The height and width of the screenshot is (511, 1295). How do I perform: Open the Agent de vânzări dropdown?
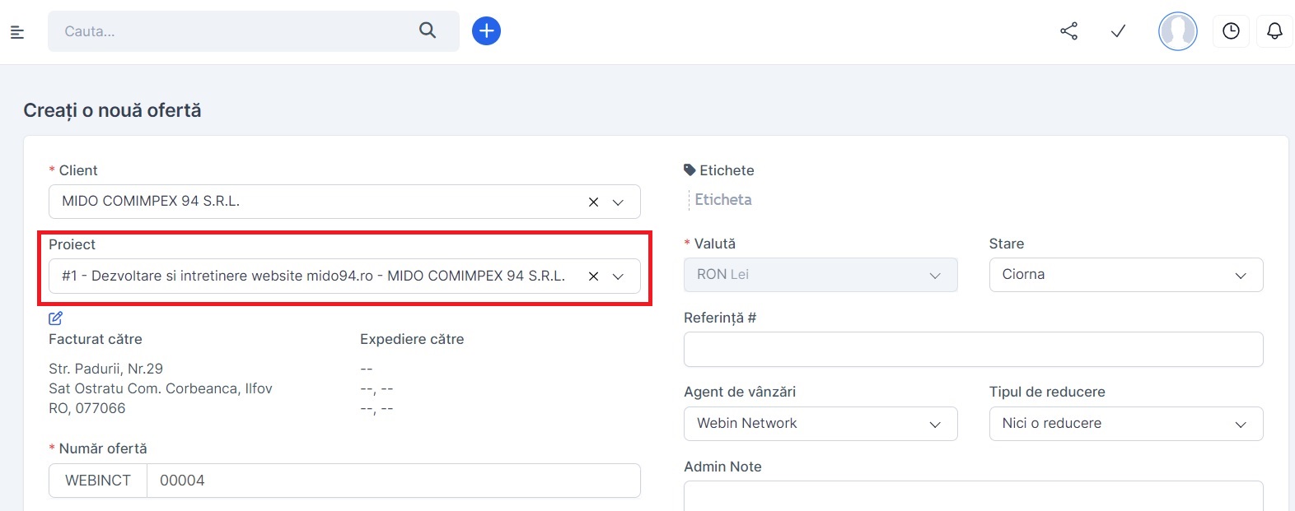820,424
